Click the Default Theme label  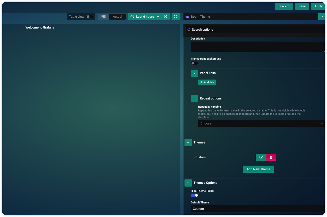pos(200,202)
